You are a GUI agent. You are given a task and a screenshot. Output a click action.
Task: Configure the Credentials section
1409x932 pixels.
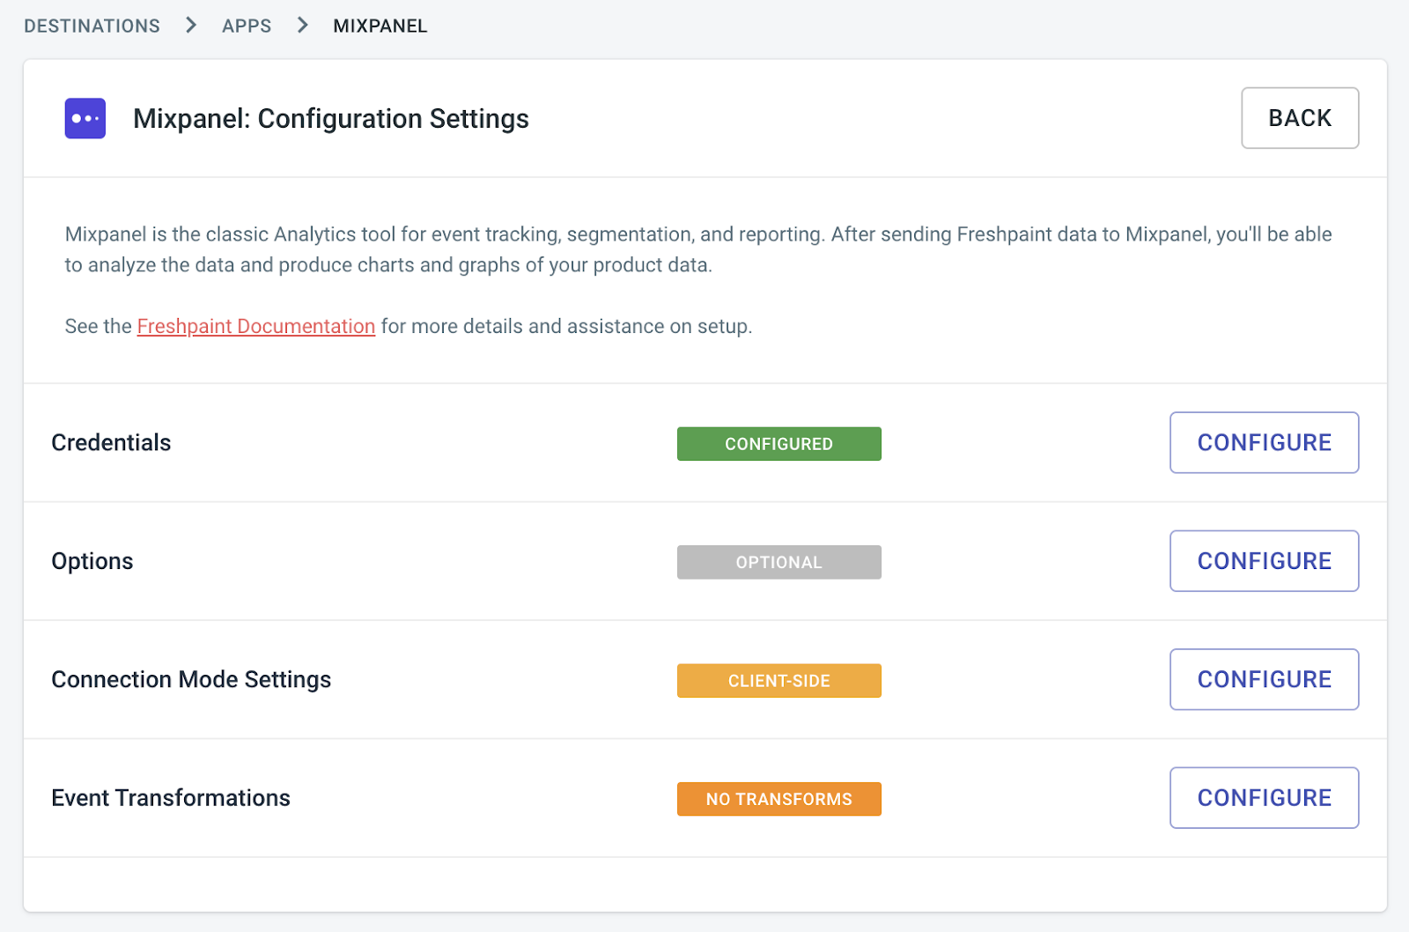tap(1264, 442)
